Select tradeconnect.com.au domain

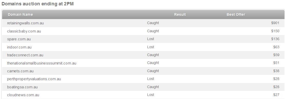tap(25, 55)
